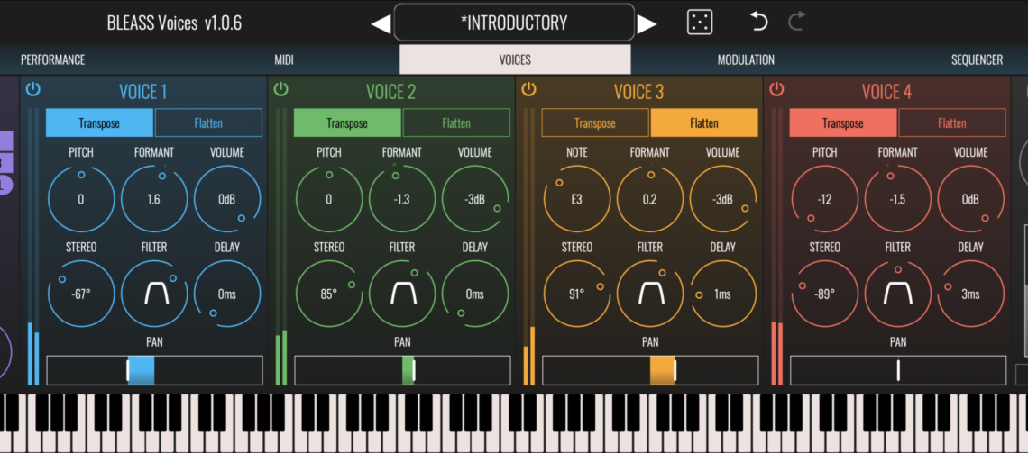Click the dice randomize preset icon
Screen dimensions: 1028x453
[699, 23]
